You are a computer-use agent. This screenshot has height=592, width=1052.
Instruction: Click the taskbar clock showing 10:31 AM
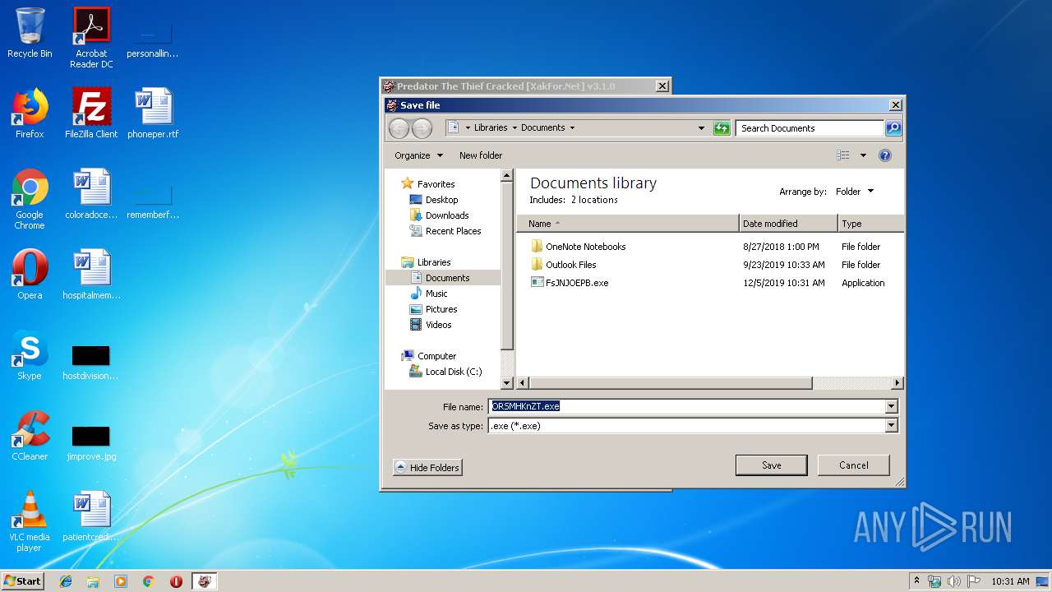(x=1010, y=581)
